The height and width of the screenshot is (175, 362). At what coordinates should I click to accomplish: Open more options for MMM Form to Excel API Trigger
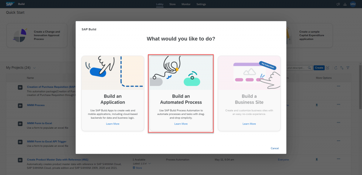[338, 141]
